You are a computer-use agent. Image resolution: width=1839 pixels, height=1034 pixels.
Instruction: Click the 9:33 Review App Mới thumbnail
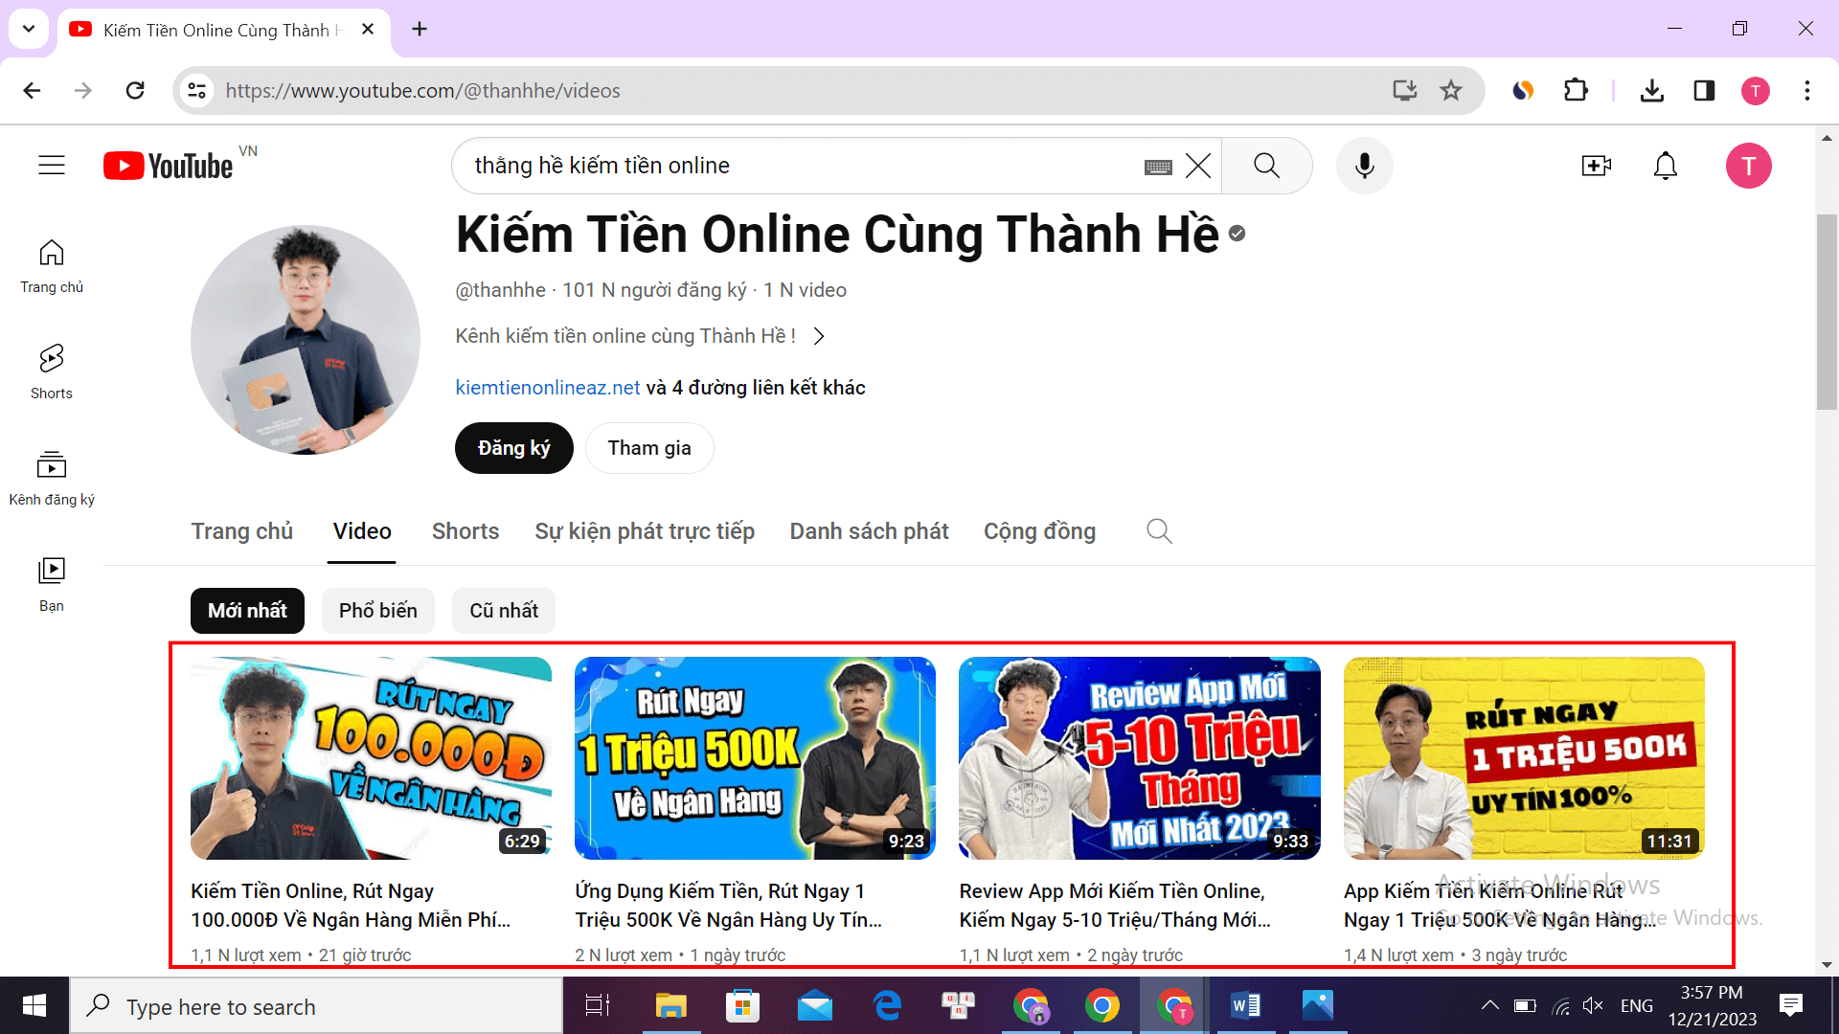(1140, 758)
